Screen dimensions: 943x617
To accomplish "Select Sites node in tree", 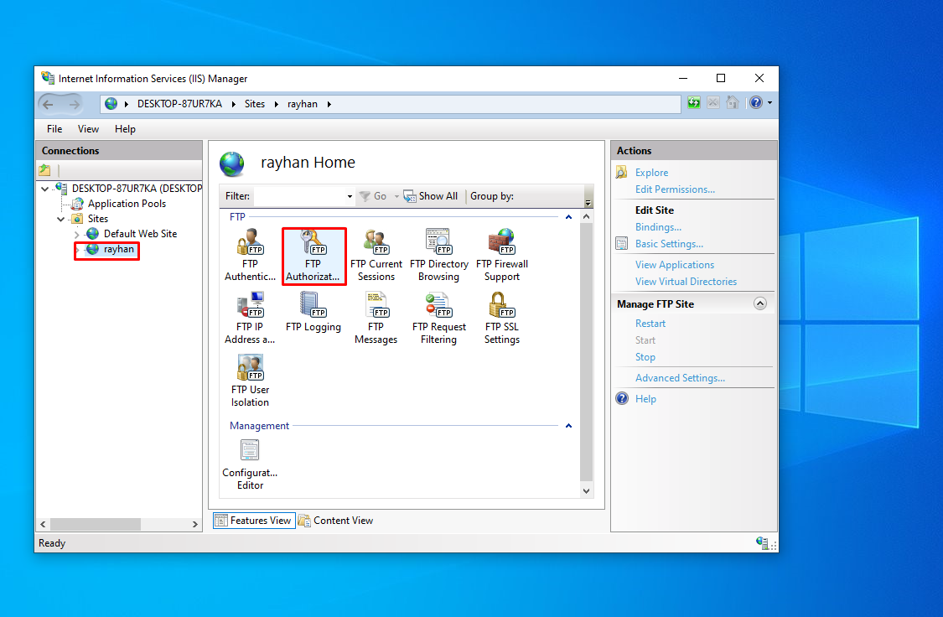I will point(97,219).
